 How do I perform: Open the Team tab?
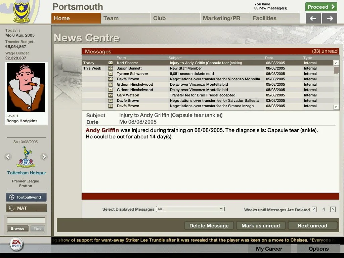tap(125, 18)
